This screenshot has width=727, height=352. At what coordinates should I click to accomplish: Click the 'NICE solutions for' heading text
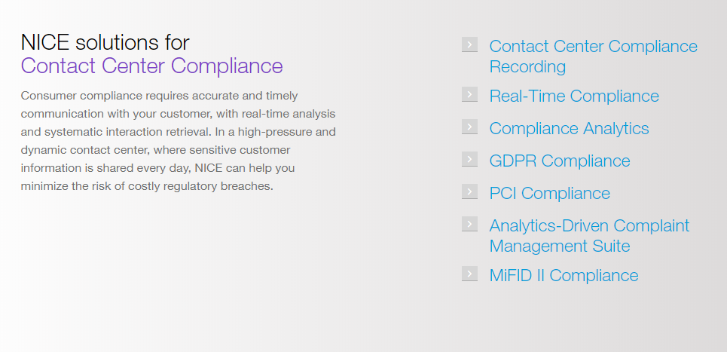coord(105,41)
